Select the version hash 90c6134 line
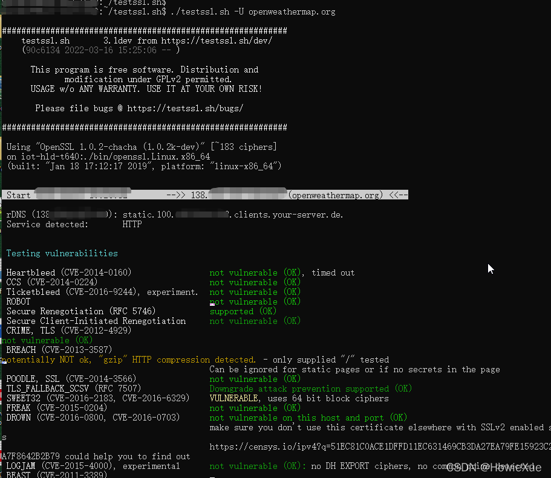Screen dimensions: 551x478 click(x=101, y=50)
